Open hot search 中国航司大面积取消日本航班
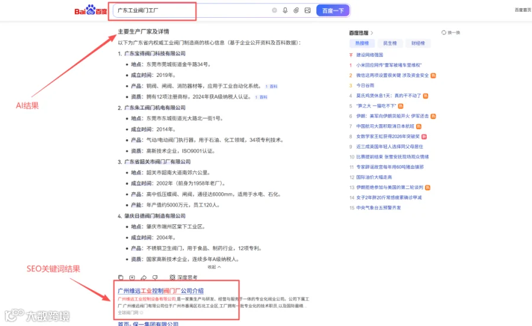The width and height of the screenshot is (532, 326). pos(385,126)
